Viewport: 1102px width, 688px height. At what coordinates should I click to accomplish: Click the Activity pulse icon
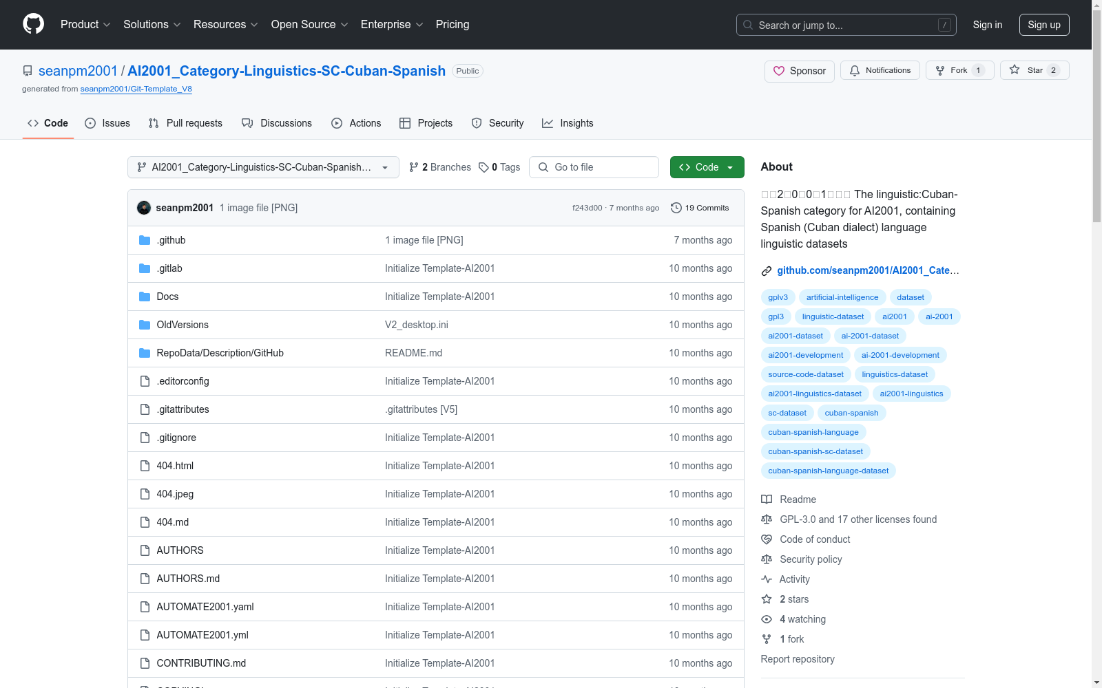[x=767, y=579]
